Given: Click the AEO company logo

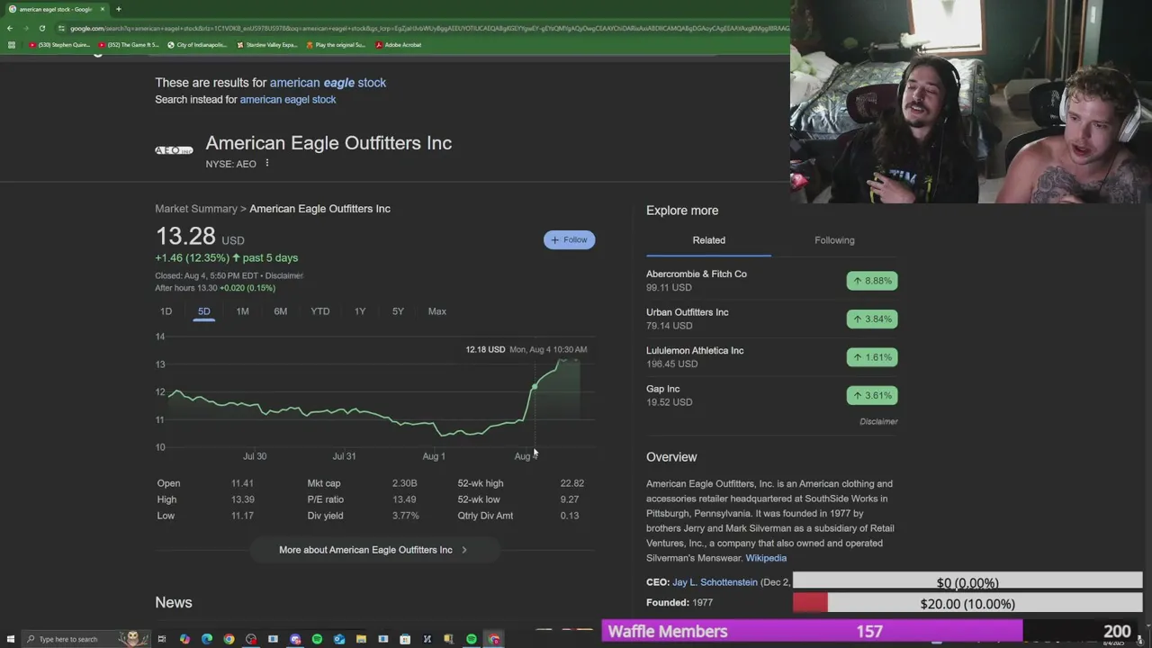Looking at the screenshot, I should coord(174,150).
